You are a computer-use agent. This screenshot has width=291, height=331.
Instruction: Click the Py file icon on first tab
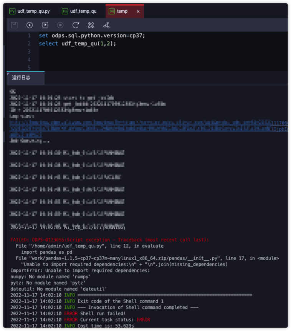point(12,11)
